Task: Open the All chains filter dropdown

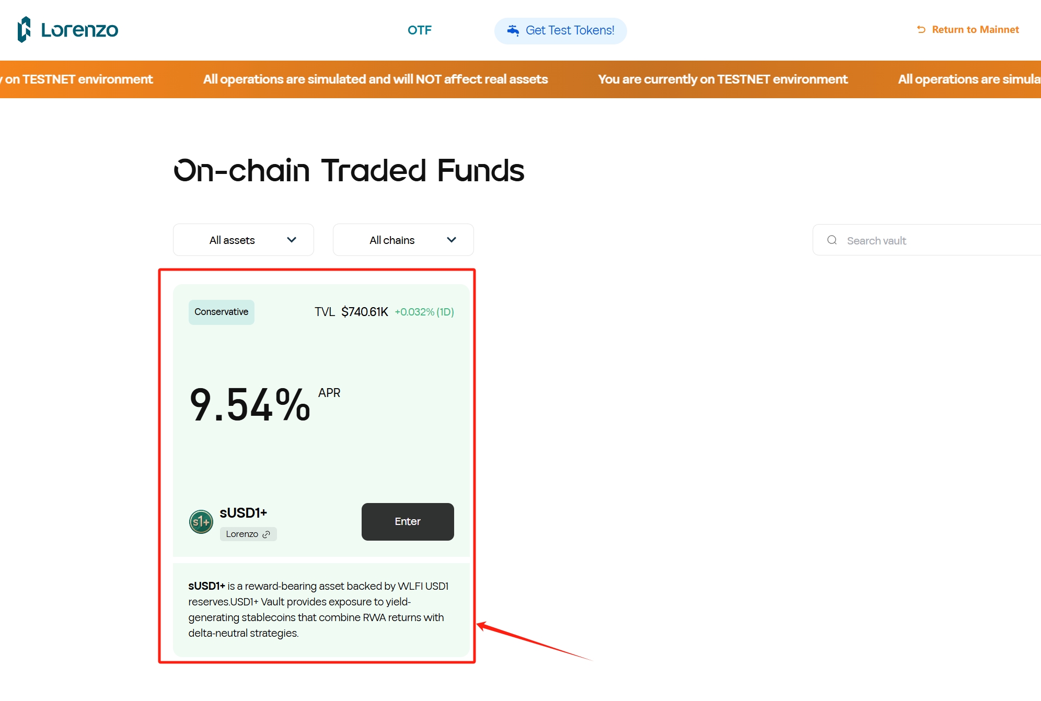Action: coord(403,240)
